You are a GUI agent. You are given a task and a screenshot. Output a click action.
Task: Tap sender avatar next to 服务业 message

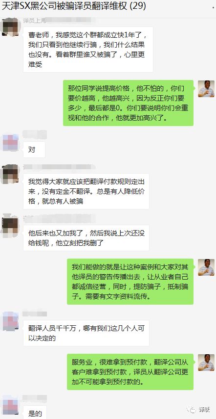click(206, 363)
